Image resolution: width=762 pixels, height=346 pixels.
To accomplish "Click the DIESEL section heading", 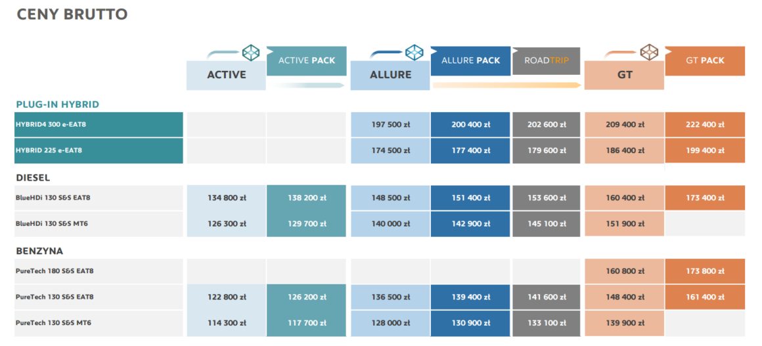I will [x=33, y=177].
